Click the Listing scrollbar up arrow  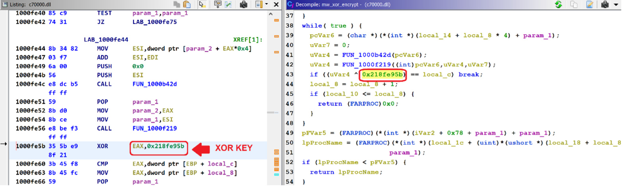tap(271, 14)
